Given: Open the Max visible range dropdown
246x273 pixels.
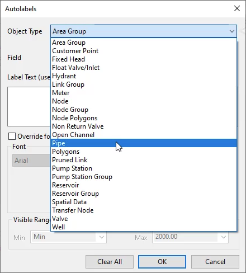Looking at the screenshot, I should 223,237.
